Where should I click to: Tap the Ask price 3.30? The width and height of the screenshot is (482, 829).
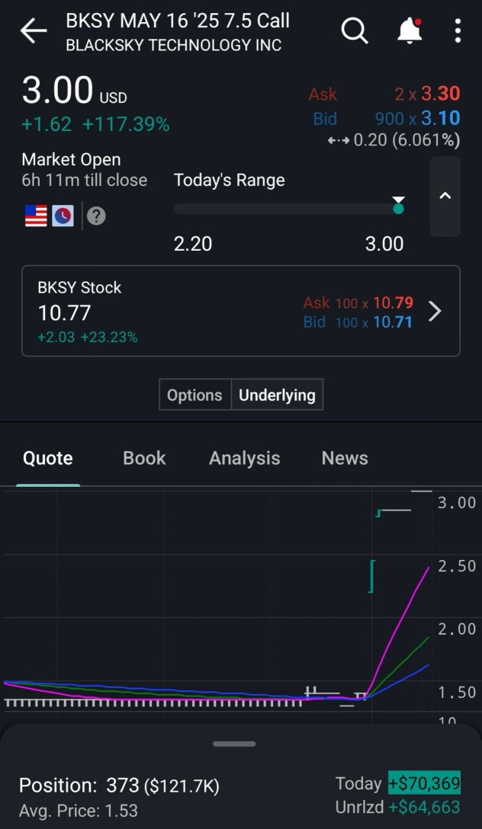pyautogui.click(x=441, y=94)
